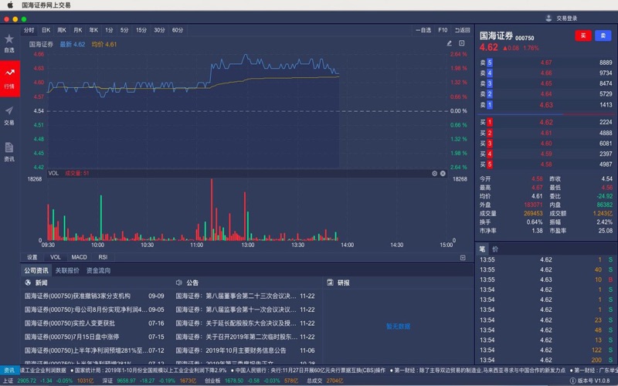
Task: Select the 60分 interval tab
Action: [x=178, y=30]
